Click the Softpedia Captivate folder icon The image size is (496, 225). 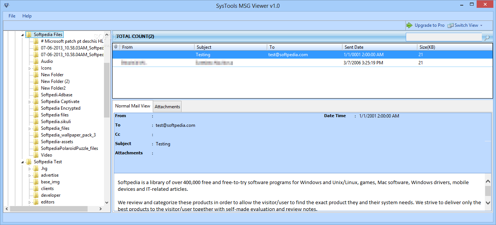(x=36, y=102)
